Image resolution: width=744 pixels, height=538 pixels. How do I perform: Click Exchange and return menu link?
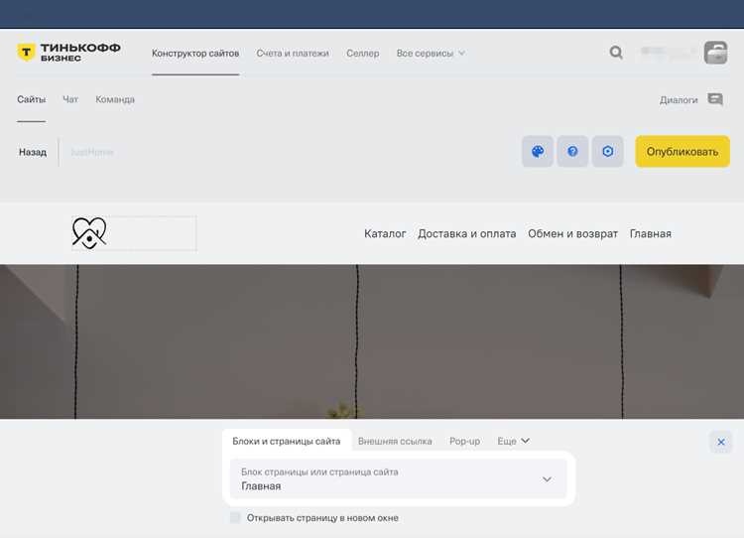(572, 233)
